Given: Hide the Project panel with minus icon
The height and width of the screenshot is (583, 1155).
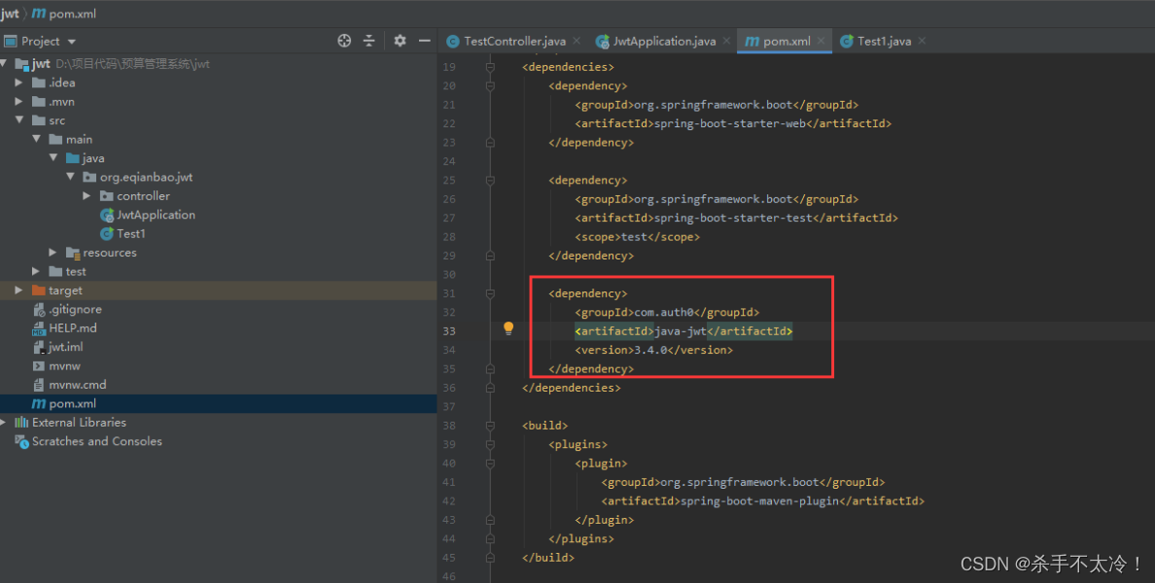Looking at the screenshot, I should (424, 41).
